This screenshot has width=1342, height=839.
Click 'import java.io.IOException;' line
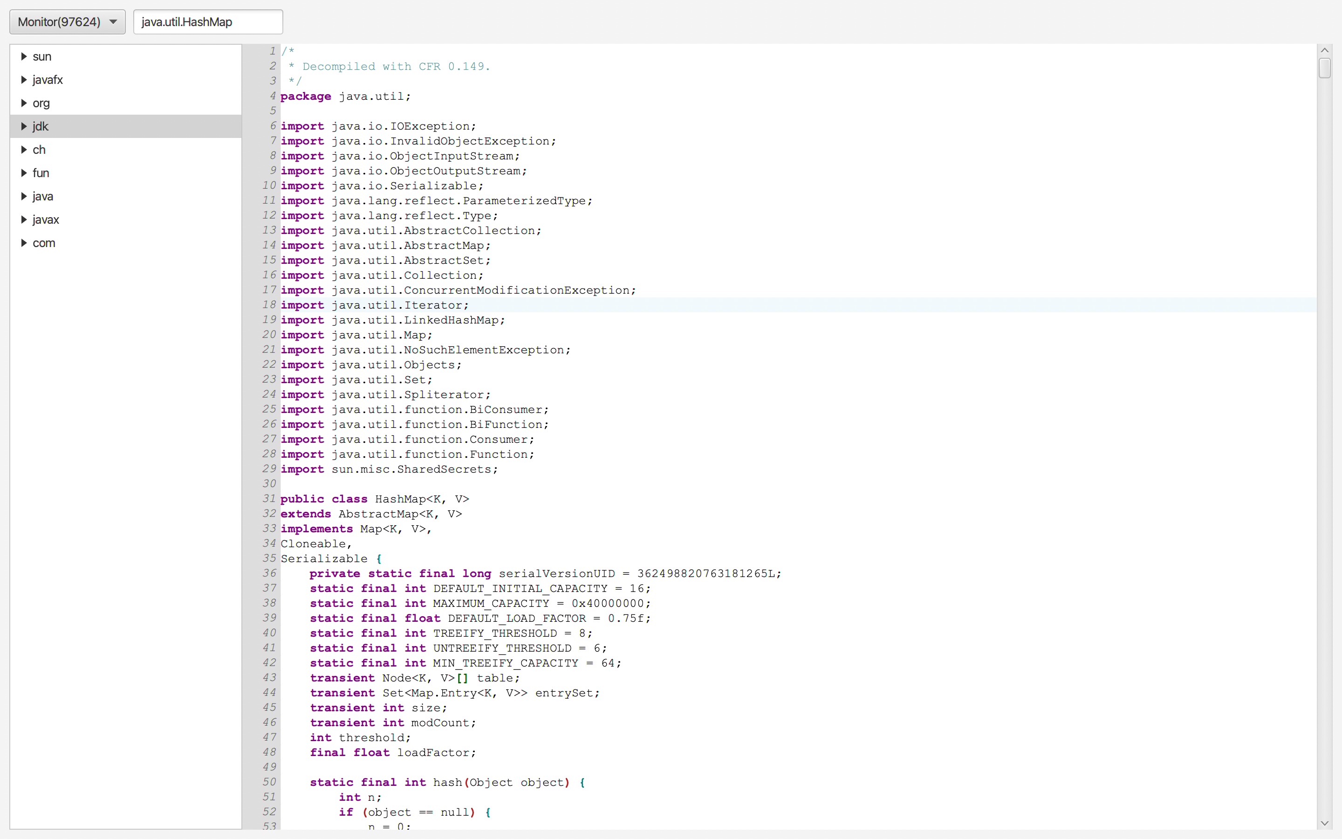click(378, 126)
